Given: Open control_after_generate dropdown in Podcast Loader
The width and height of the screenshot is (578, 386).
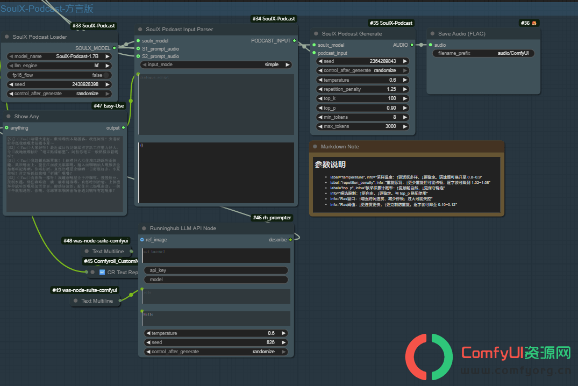Looking at the screenshot, I should [59, 94].
